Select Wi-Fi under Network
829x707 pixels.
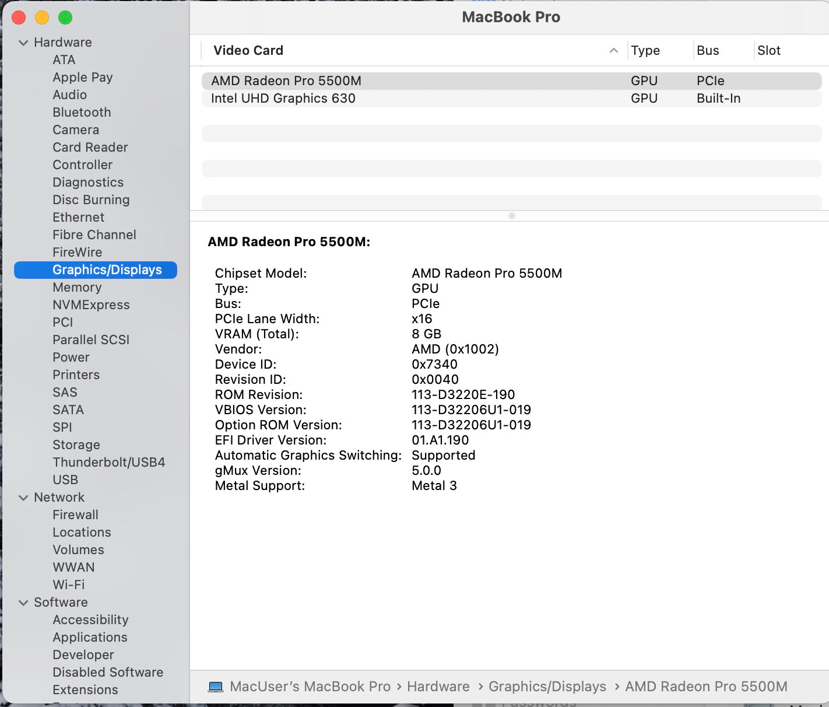[68, 584]
